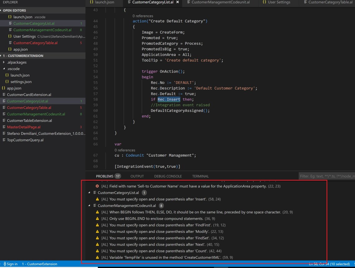The image size is (355, 268).
Task: Collapse the .vscode folder
Action: 4,69
